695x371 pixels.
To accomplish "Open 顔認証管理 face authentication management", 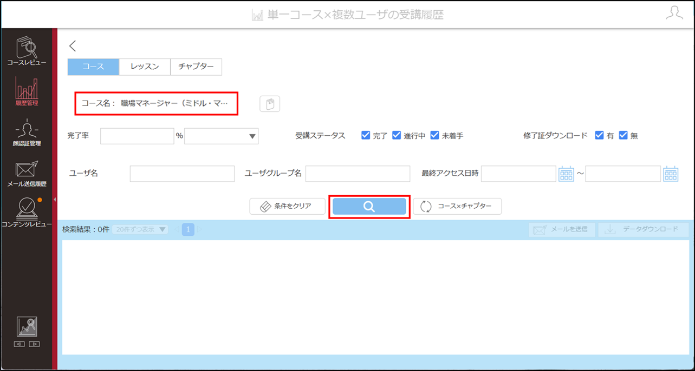I will [x=27, y=133].
